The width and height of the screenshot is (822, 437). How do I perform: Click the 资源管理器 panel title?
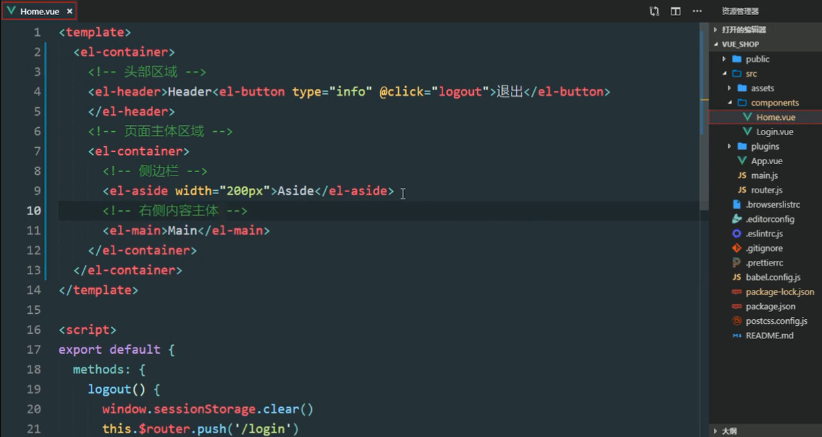(740, 11)
